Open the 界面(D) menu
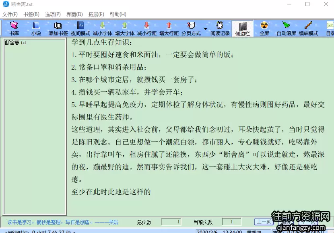This screenshot has width=334, height=233. (x=74, y=14)
